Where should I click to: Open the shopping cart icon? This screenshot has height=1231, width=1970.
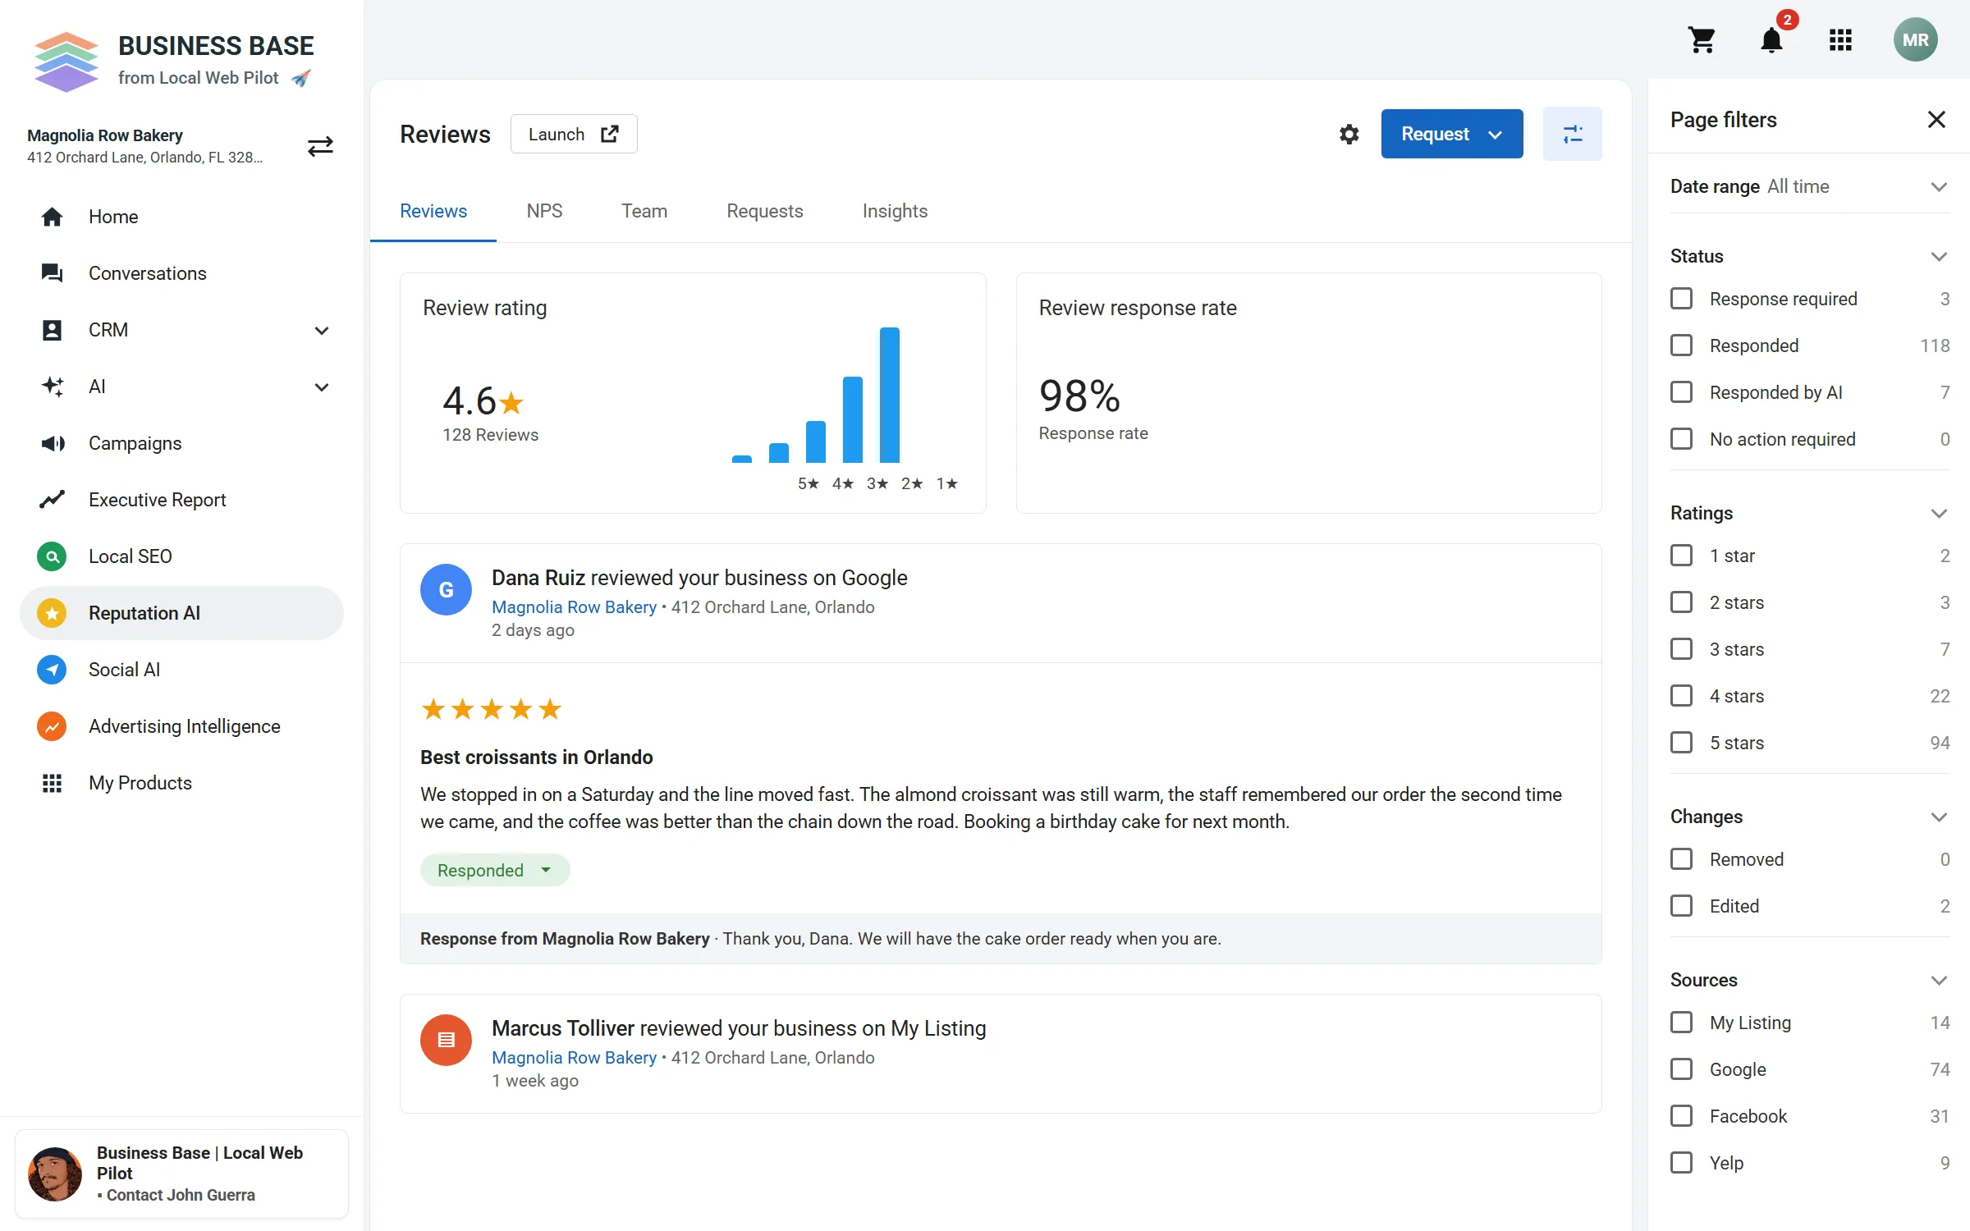click(1702, 39)
